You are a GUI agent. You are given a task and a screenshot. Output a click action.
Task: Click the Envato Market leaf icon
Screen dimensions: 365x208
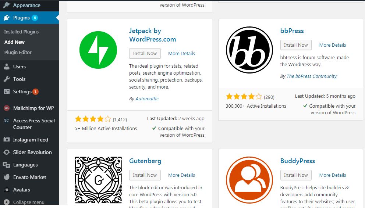[7, 177]
